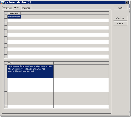Image resolution: width=131 pixels, height=117 pixels.
Task: Close the Synchronize database dialog
Action: pos(127,2)
